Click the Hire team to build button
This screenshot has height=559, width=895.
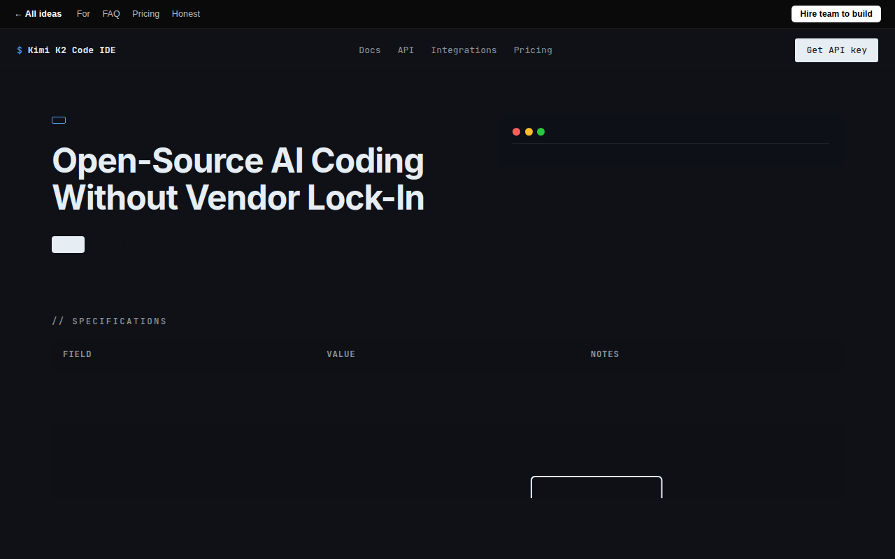(x=836, y=14)
